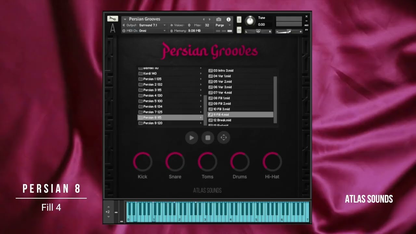Decrease volume with the minus icon
The width and height of the screenshot is (416, 234).
tap(278, 32)
